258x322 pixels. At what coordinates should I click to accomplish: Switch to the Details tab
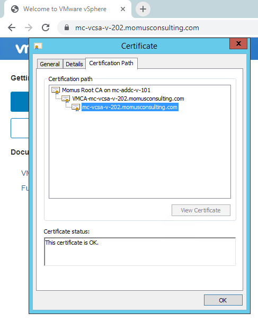[x=74, y=64]
